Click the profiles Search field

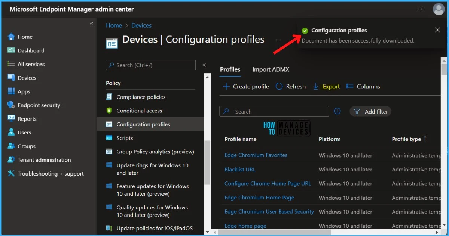pos(274,111)
